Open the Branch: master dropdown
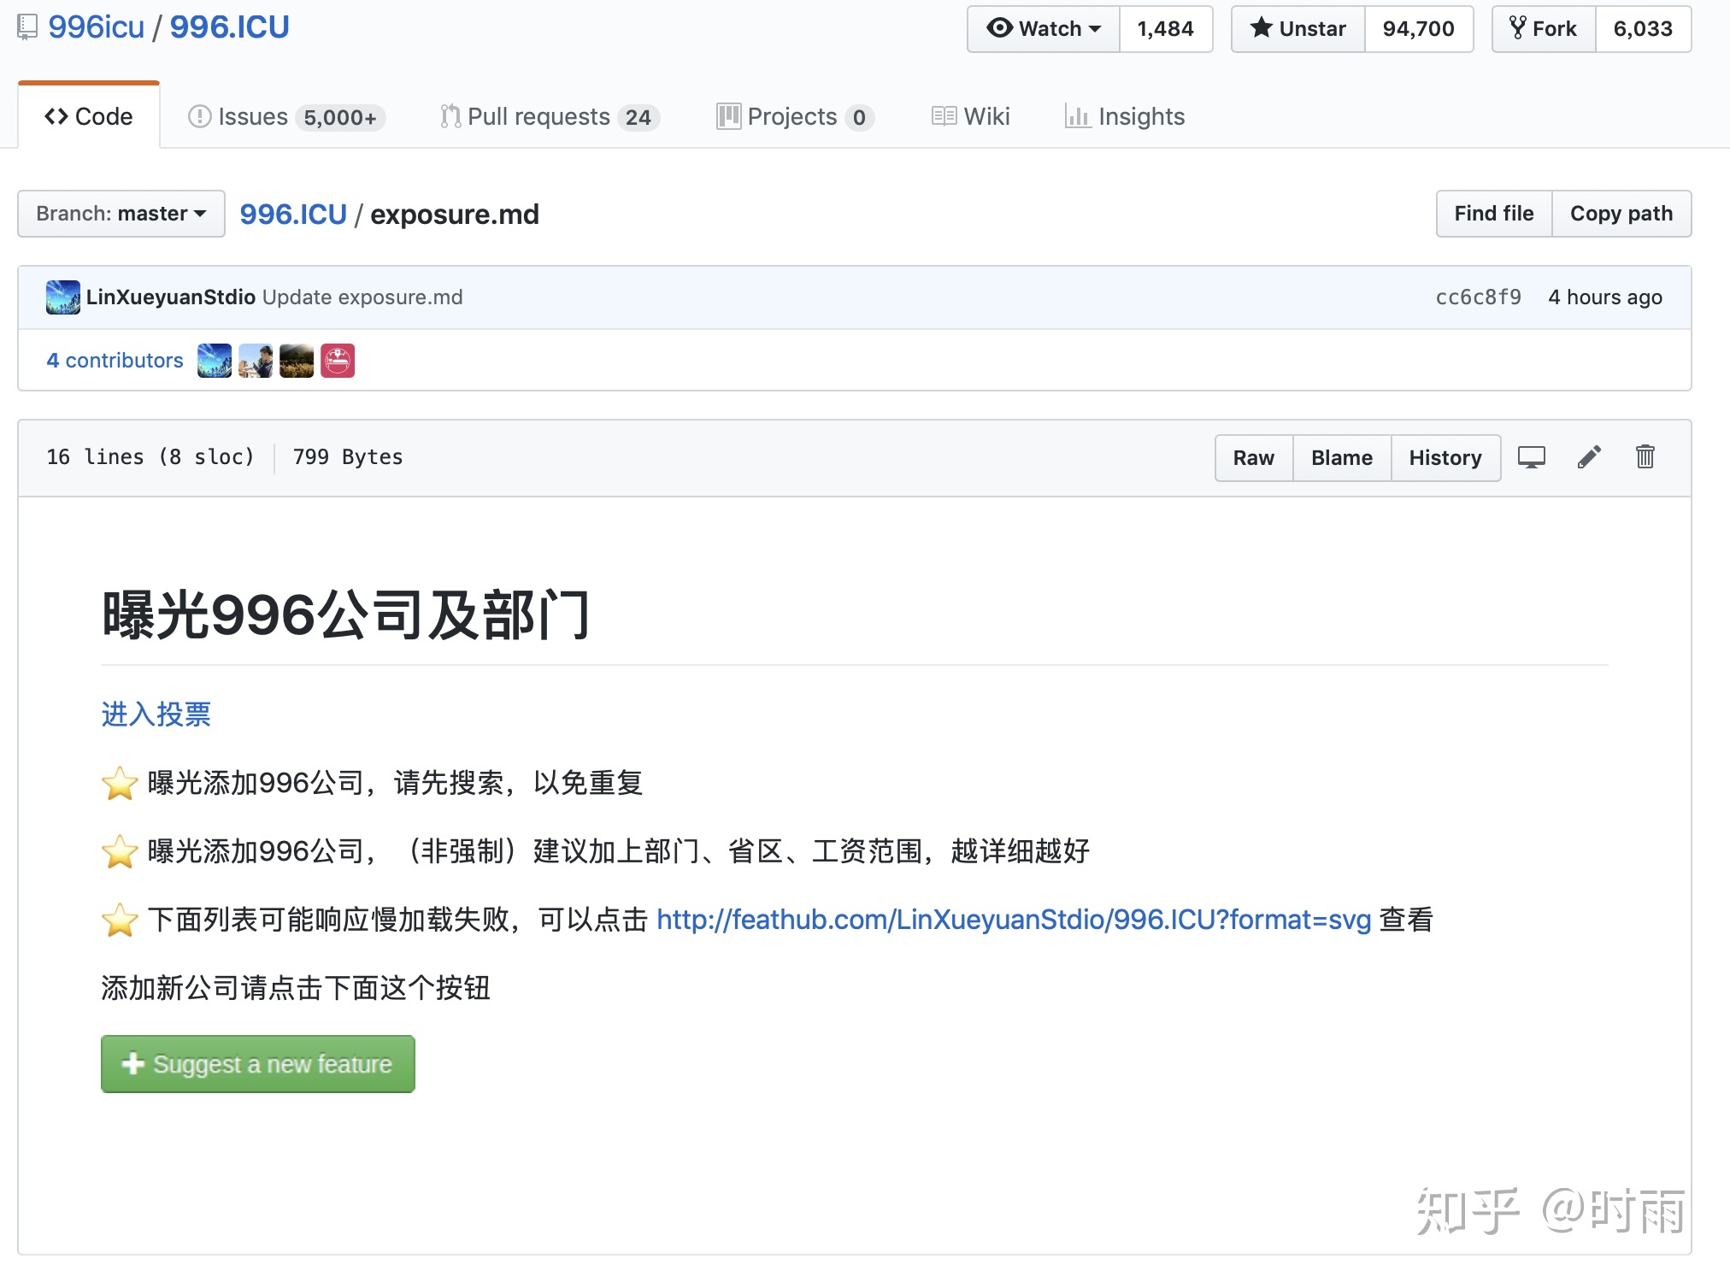1730x1282 pixels. click(121, 214)
